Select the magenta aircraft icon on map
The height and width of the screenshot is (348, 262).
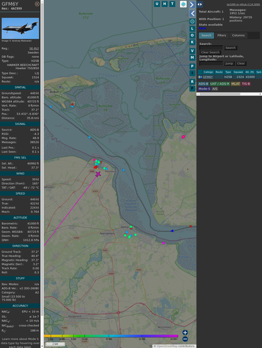(x=98, y=174)
